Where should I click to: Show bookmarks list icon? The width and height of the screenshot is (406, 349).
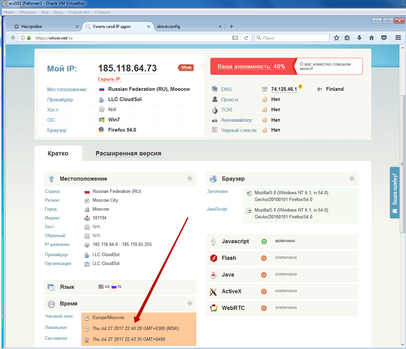[347, 38]
